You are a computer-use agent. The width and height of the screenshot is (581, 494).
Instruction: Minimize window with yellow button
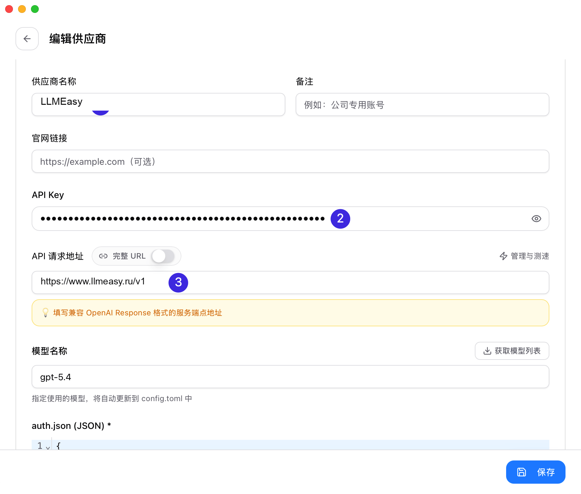pyautogui.click(x=22, y=9)
